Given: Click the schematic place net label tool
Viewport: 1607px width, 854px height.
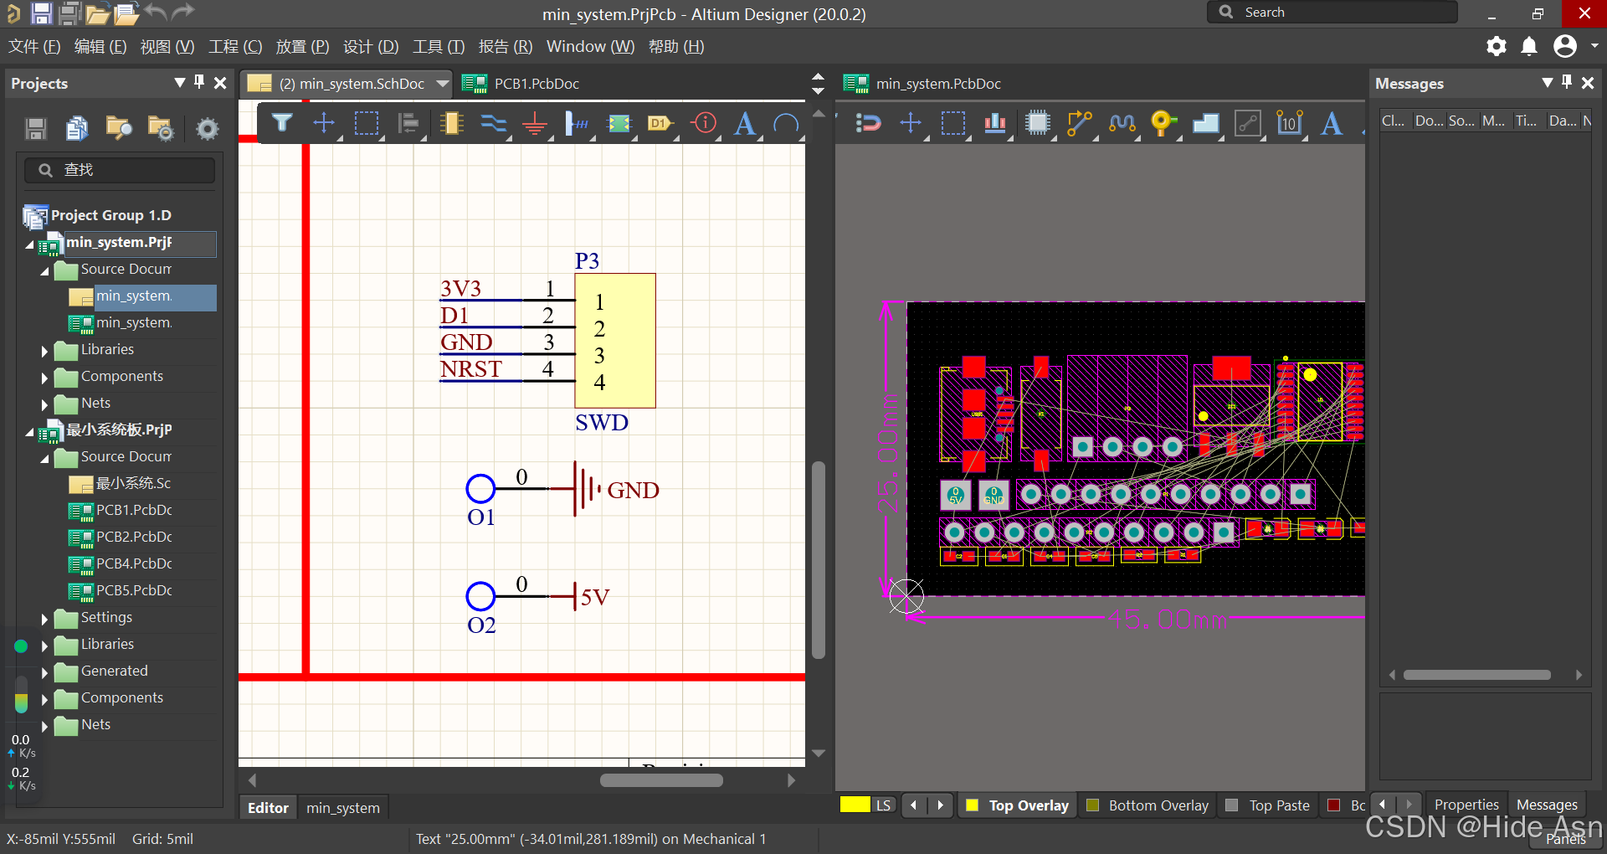Looking at the screenshot, I should (x=577, y=124).
